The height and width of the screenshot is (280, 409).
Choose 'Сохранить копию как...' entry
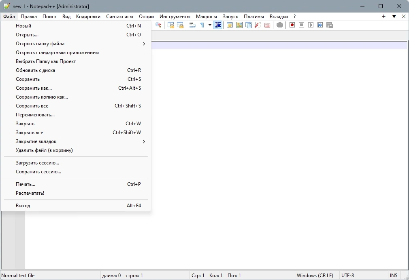(x=76, y=97)
